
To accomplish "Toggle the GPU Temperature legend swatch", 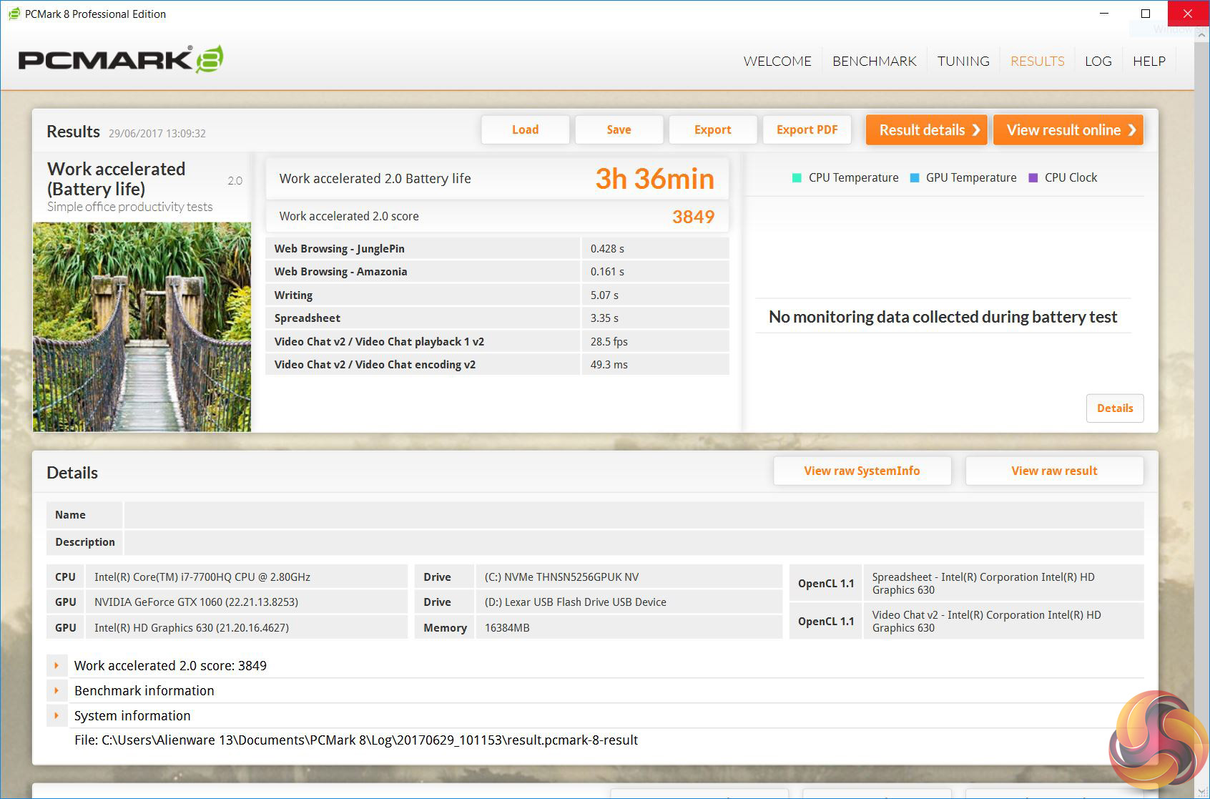I will tap(914, 178).
